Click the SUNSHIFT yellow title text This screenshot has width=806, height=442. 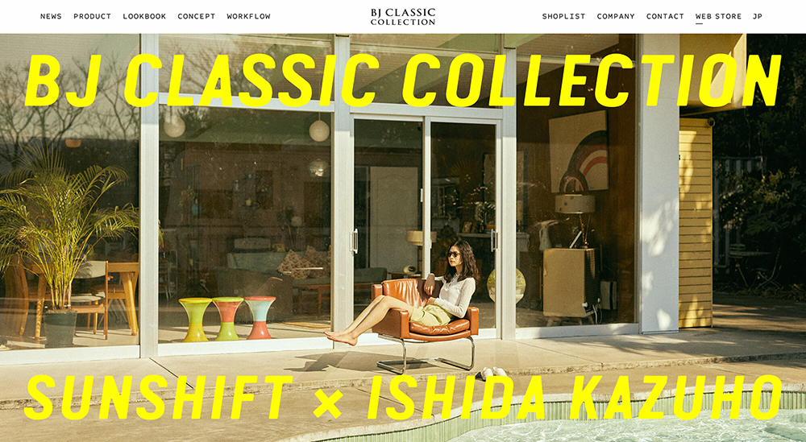click(158, 398)
